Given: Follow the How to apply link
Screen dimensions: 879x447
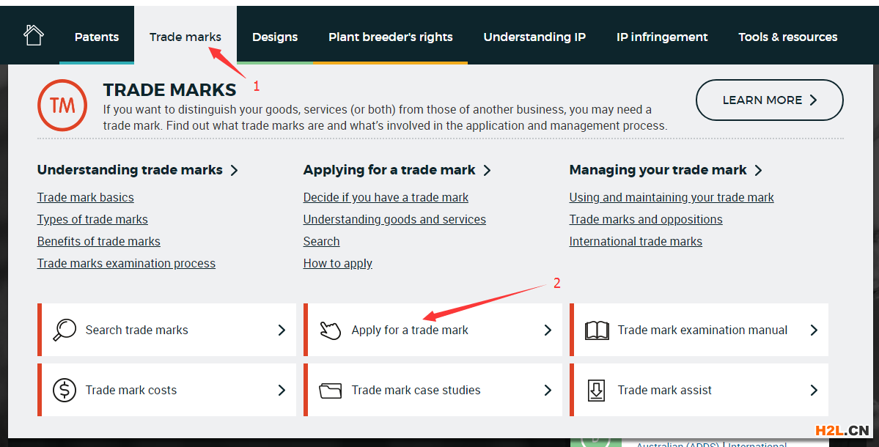Looking at the screenshot, I should tap(338, 263).
